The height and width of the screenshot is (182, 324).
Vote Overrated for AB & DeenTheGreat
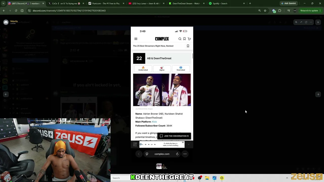[x=181, y=69]
